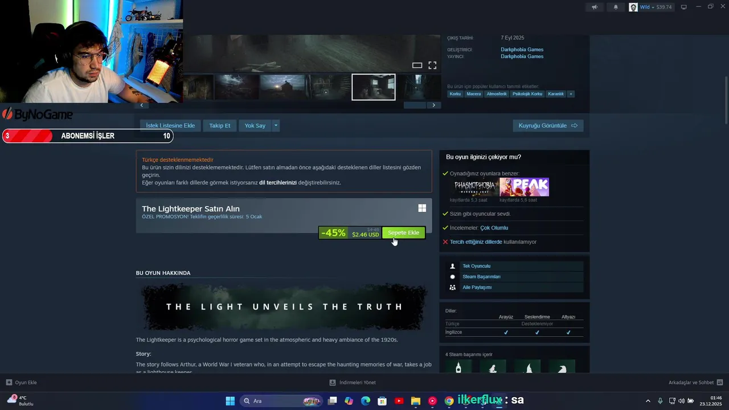Open wallet balance $39.74
This screenshot has width=729, height=410.
tap(664, 7)
